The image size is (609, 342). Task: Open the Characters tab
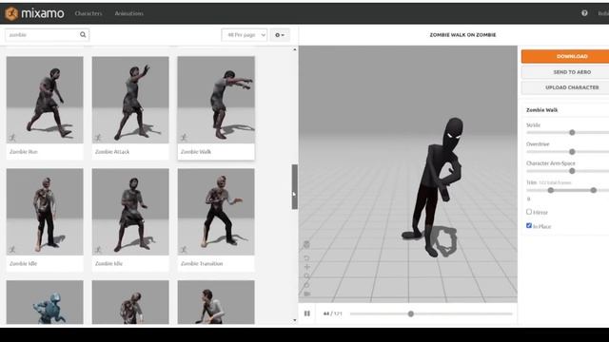click(x=88, y=13)
